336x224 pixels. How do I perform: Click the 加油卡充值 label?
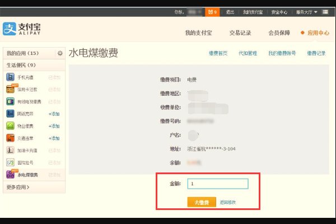(27, 151)
